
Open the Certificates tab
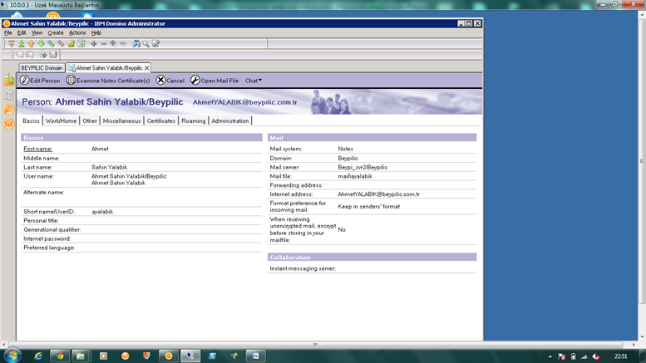point(160,120)
